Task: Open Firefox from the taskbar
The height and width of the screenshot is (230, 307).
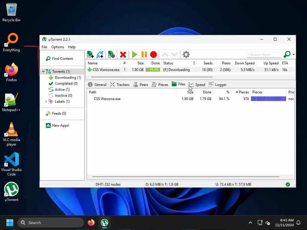Action: pyautogui.click(x=91, y=223)
